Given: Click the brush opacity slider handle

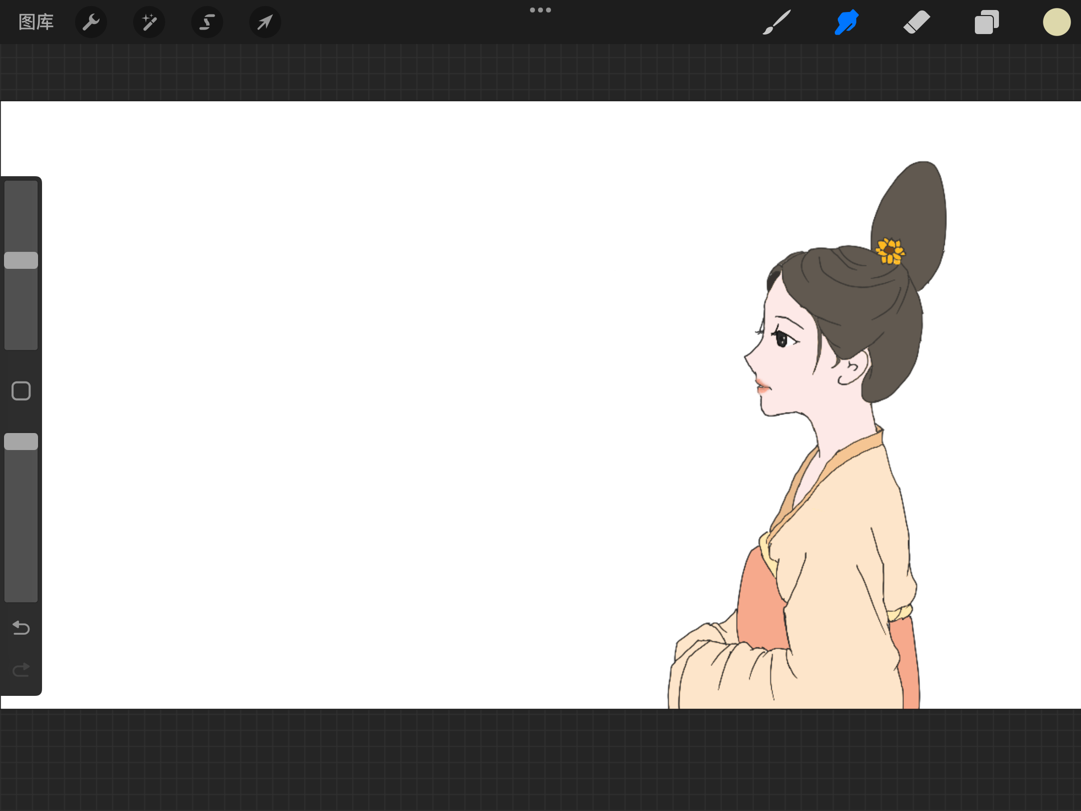Looking at the screenshot, I should [x=21, y=442].
